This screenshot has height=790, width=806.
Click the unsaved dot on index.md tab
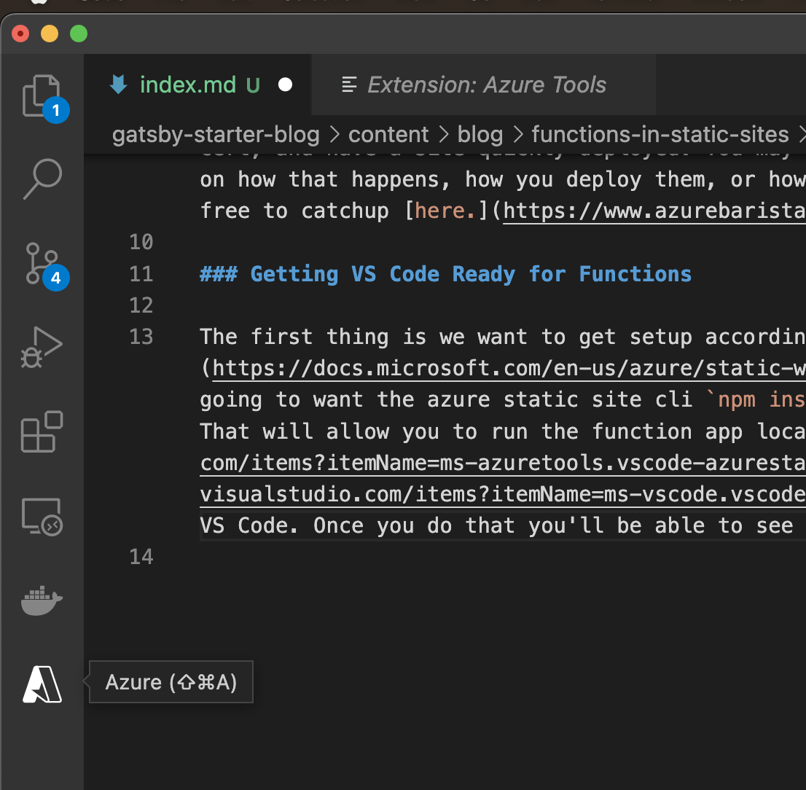click(x=286, y=85)
